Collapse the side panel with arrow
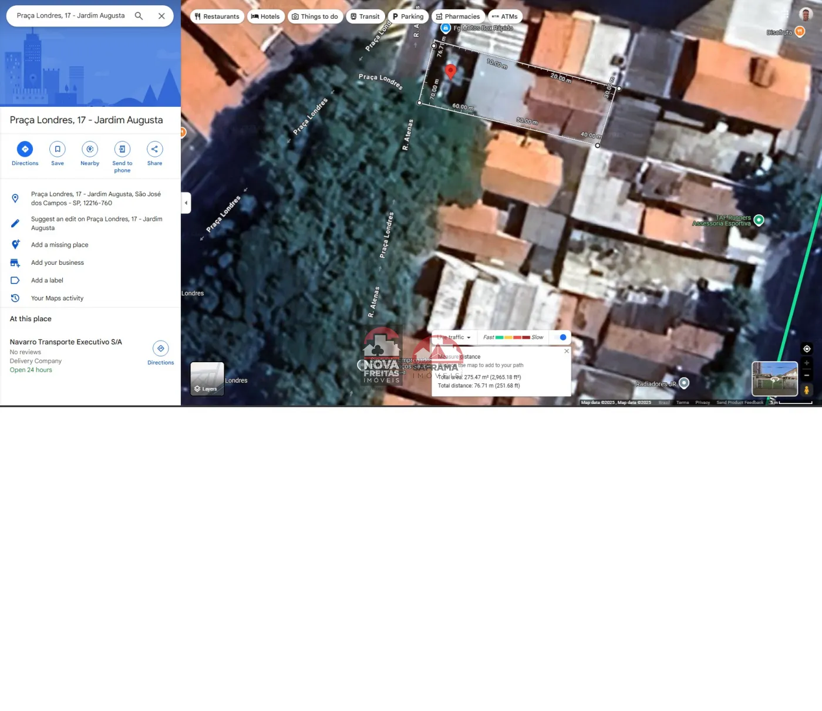Viewport: 822px width, 711px height. 186,203
